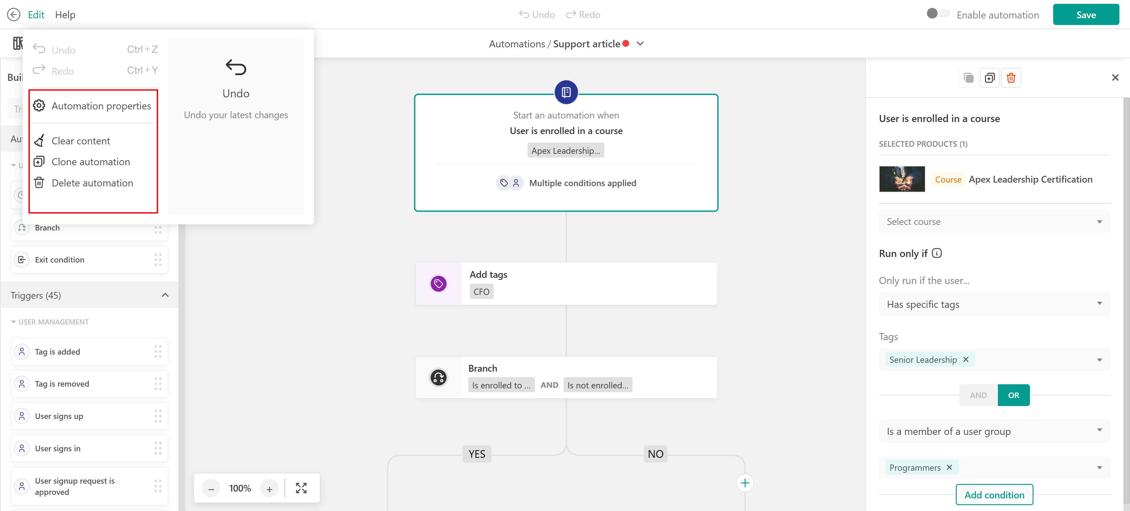Choose Automation properties menu item
The width and height of the screenshot is (1130, 511).
click(x=101, y=106)
